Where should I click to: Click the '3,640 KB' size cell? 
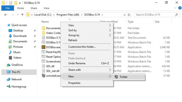(x=165, y=47)
